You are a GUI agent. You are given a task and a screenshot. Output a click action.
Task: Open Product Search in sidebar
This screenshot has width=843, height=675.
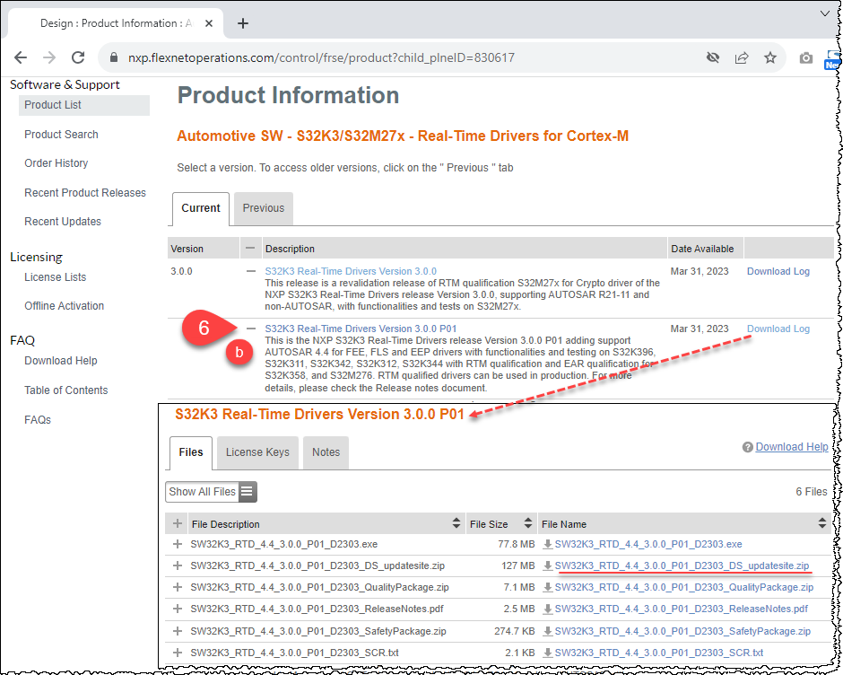pos(61,135)
